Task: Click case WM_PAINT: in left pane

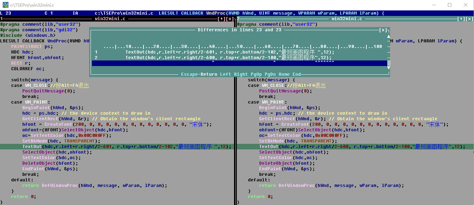Action: [31, 102]
